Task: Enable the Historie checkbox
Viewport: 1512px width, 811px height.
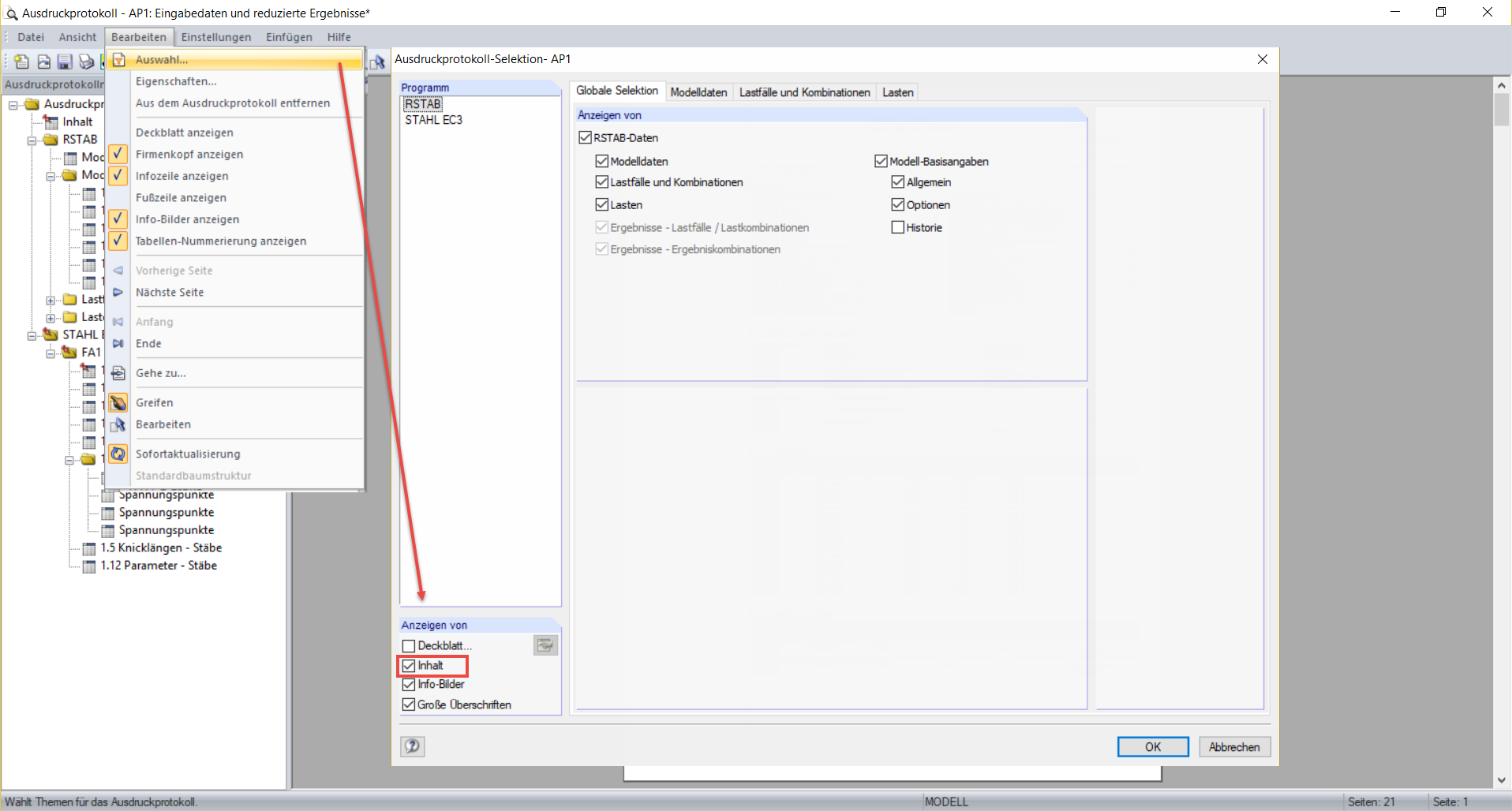Action: pos(898,227)
